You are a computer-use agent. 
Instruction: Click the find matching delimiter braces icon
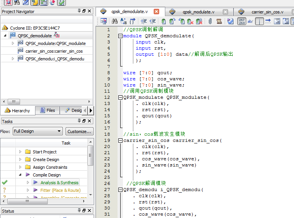click(x=133, y=22)
